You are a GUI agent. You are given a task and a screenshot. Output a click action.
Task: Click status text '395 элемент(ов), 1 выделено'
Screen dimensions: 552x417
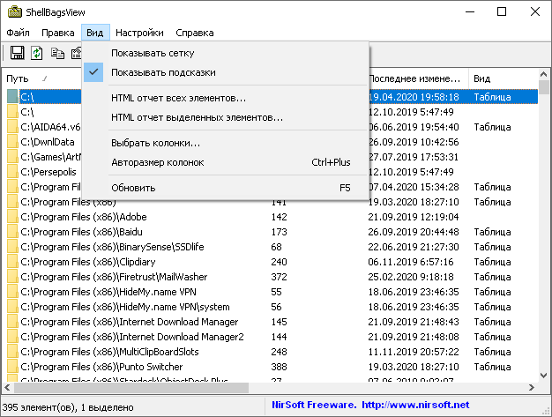68,407
